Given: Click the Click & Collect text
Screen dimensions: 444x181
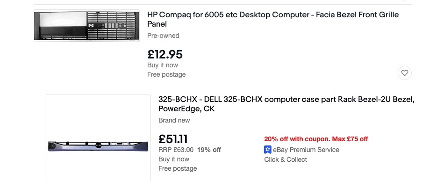Looking at the screenshot, I should coord(286,159).
